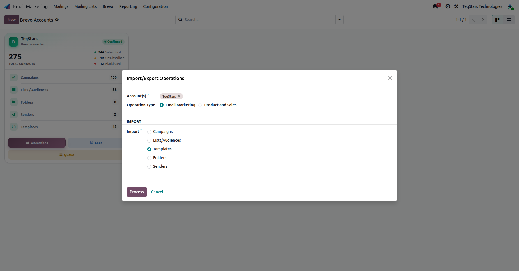Click the Campaigns count 156

[114, 77]
